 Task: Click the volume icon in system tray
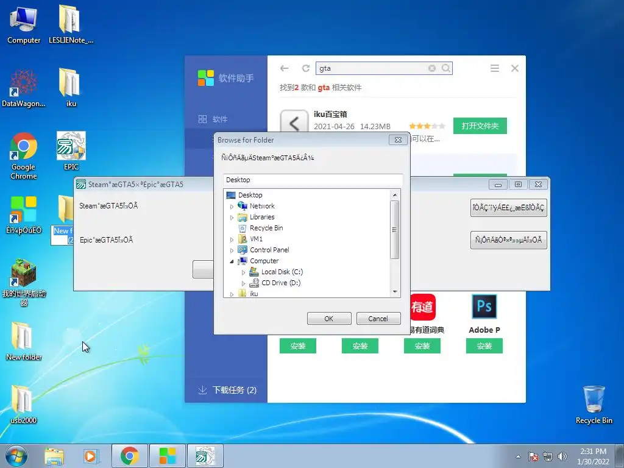(562, 456)
